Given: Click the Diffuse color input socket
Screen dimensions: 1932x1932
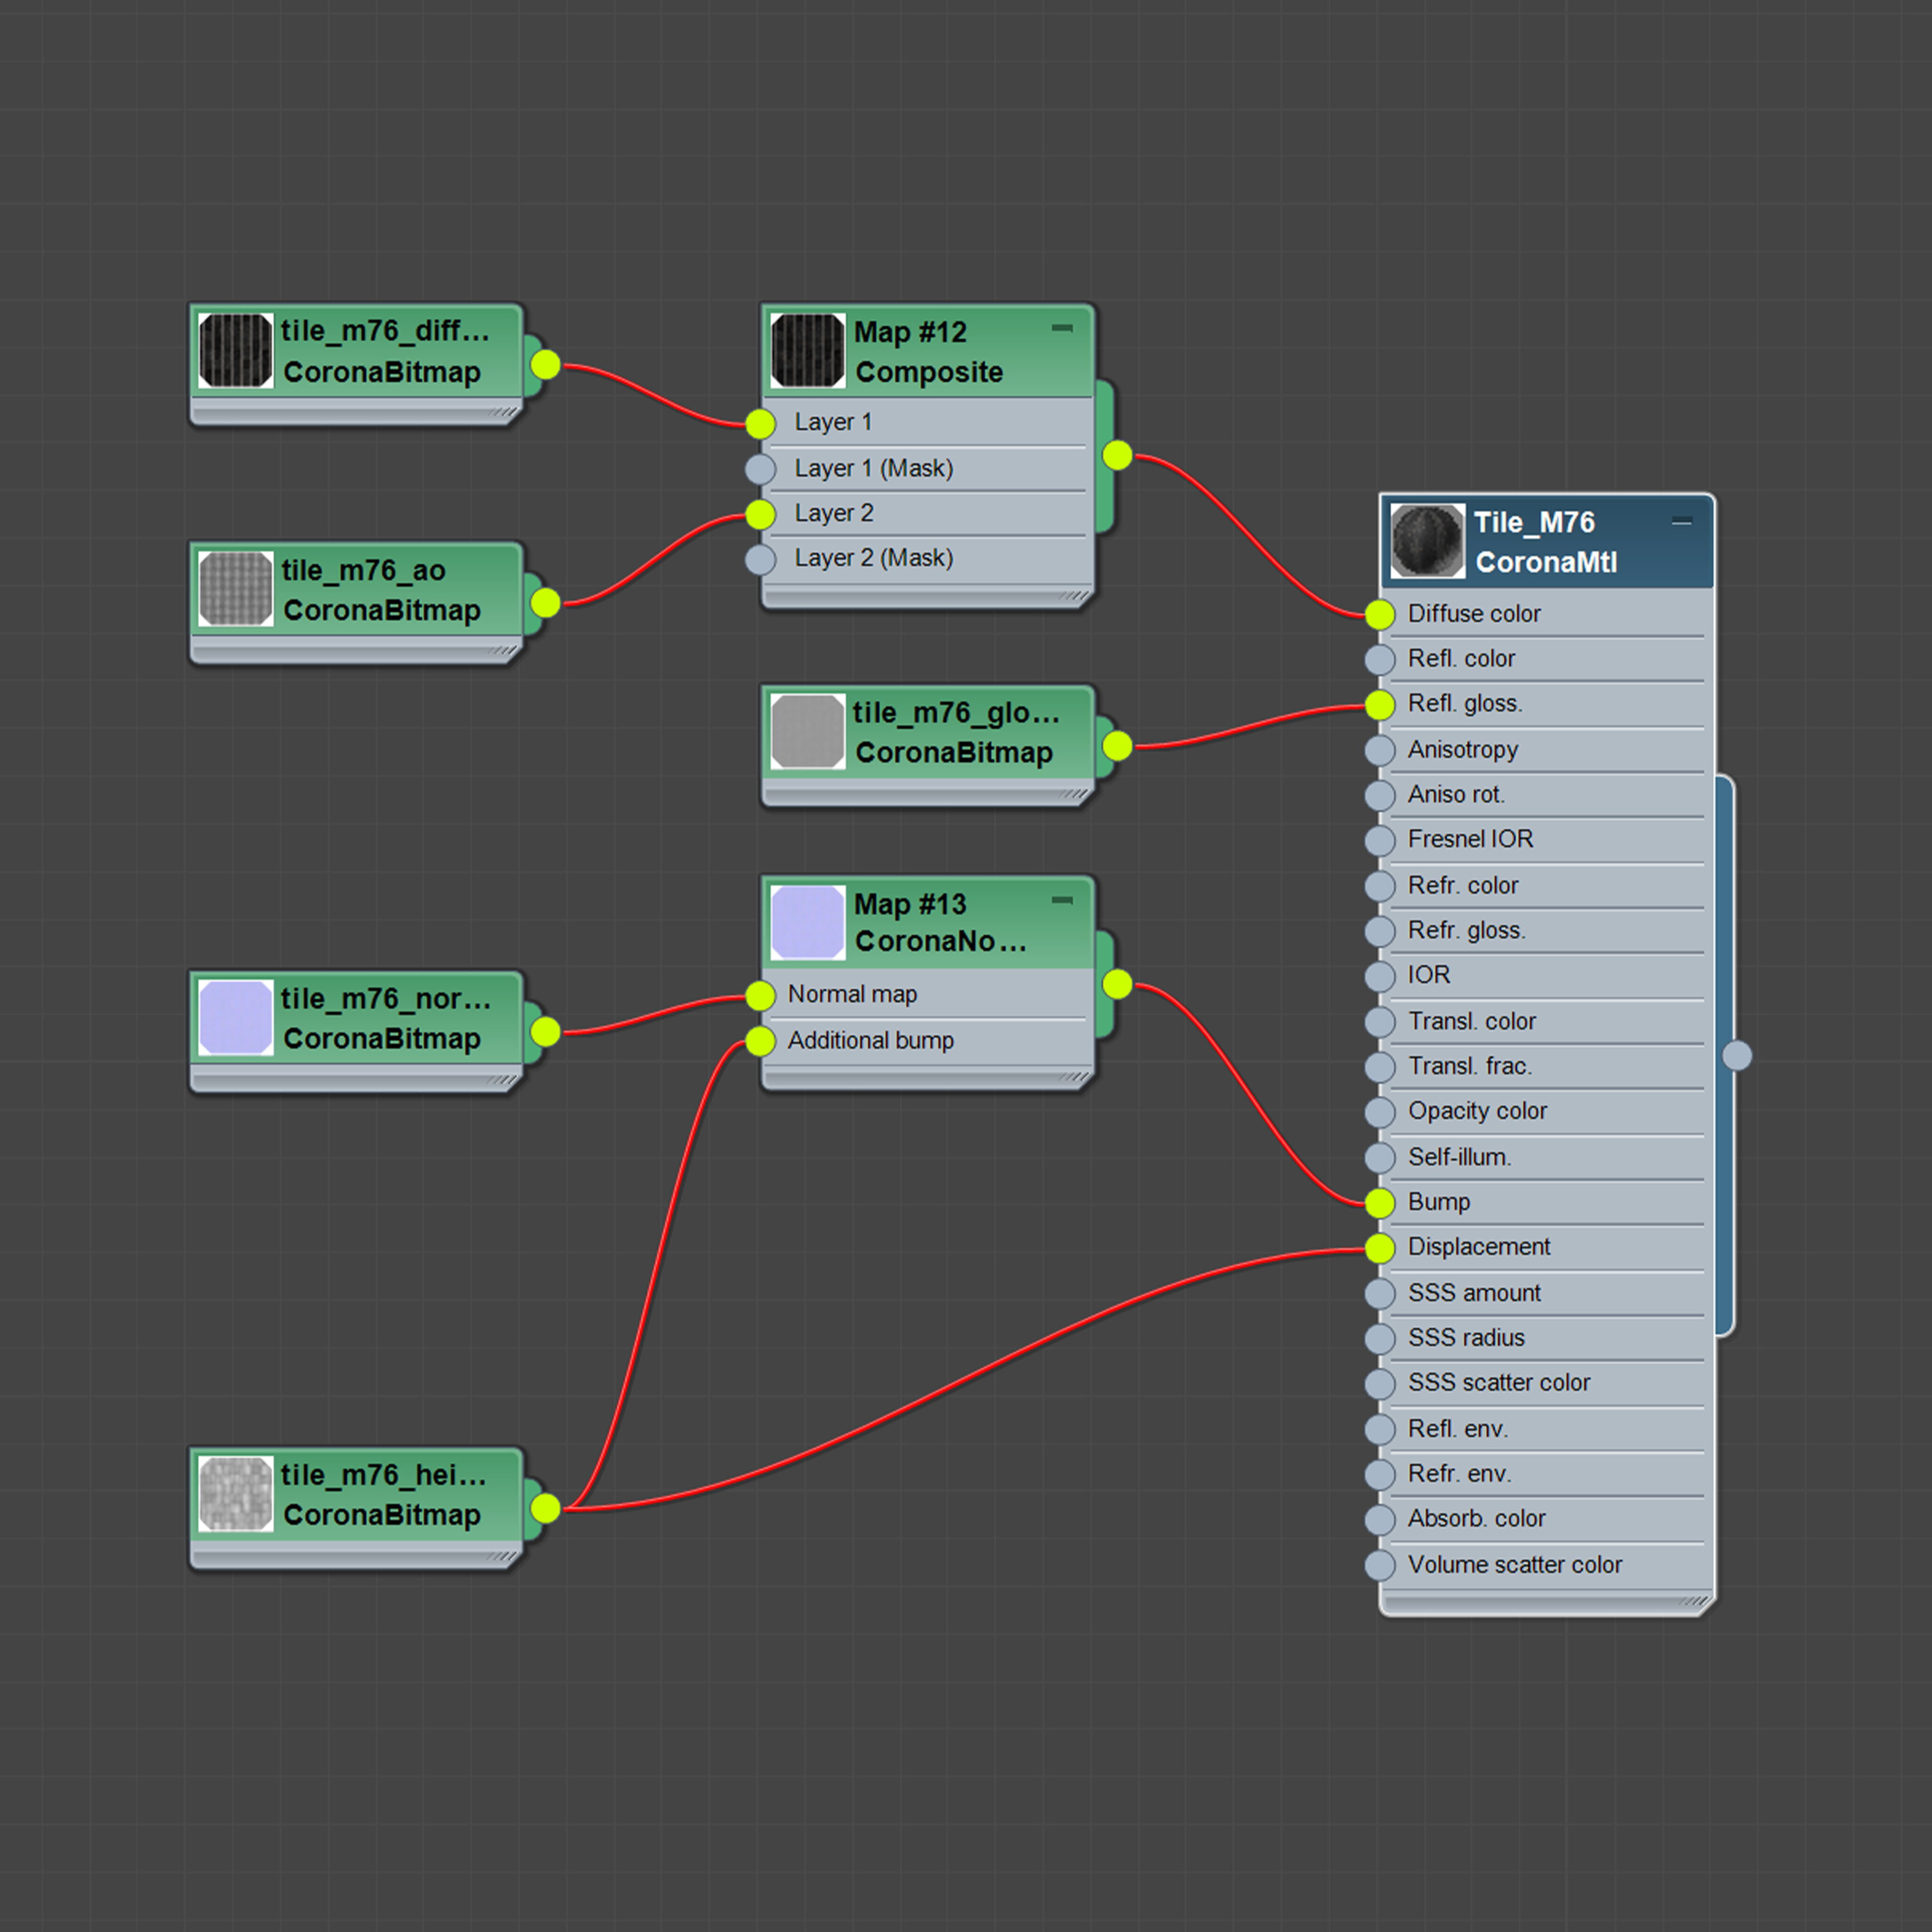Looking at the screenshot, I should pyautogui.click(x=1379, y=614).
